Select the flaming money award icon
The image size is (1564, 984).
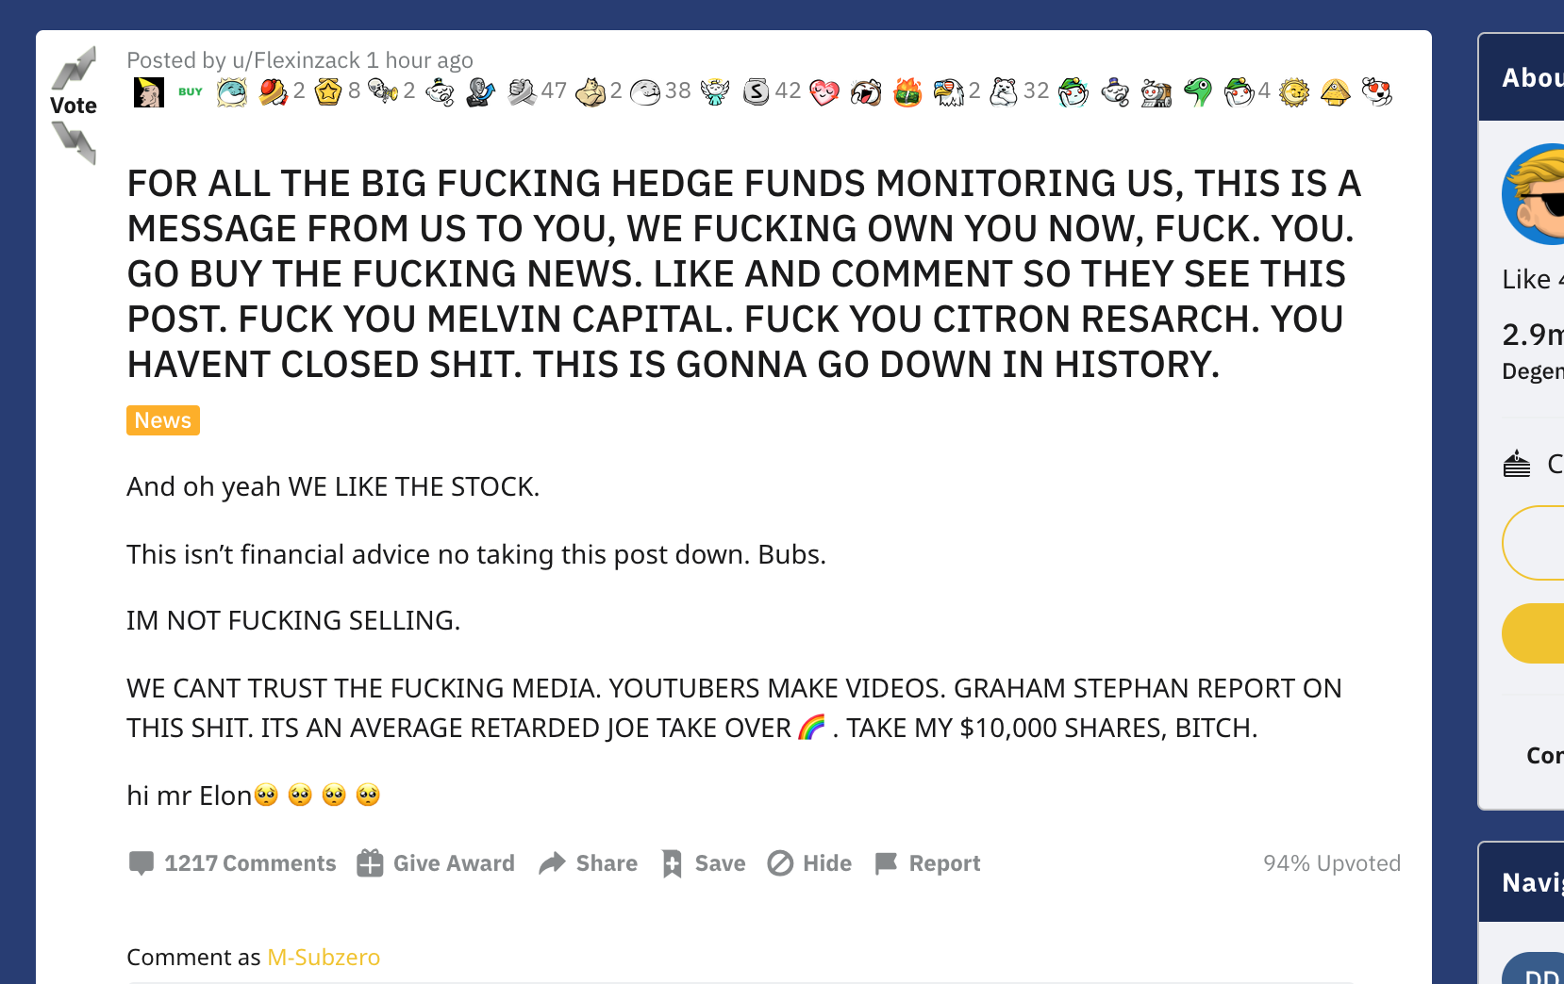pyautogui.click(x=907, y=92)
